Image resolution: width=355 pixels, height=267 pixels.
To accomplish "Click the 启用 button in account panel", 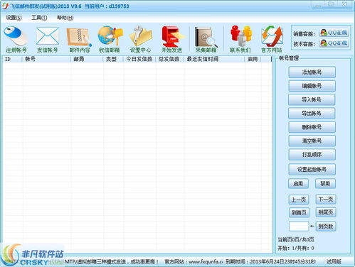I will click(298, 184).
